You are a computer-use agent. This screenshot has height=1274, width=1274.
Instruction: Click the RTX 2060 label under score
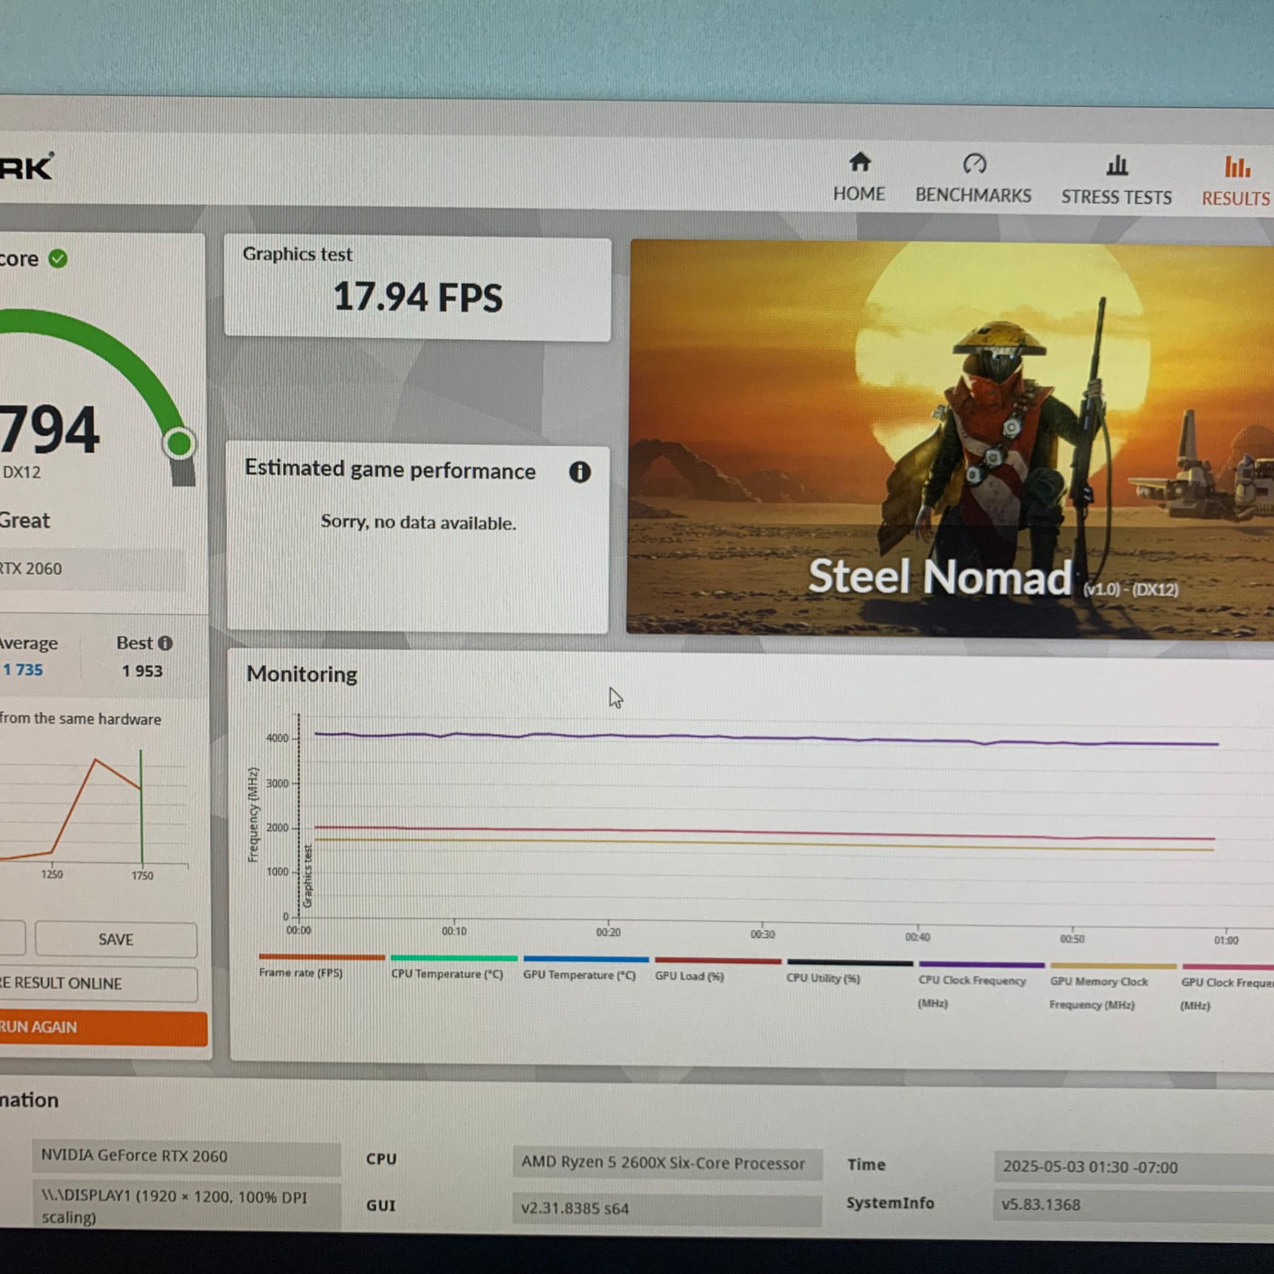pyautogui.click(x=30, y=569)
